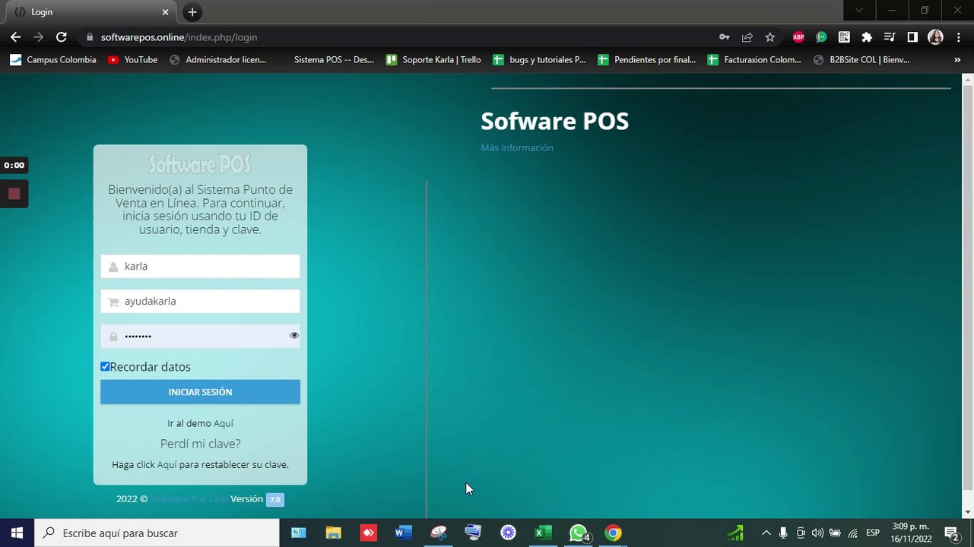Image resolution: width=974 pixels, height=547 pixels.
Task: Click the microphone tray icon
Action: click(783, 533)
